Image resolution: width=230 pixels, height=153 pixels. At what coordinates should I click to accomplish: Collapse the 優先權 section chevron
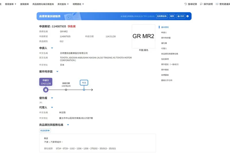click(52, 98)
